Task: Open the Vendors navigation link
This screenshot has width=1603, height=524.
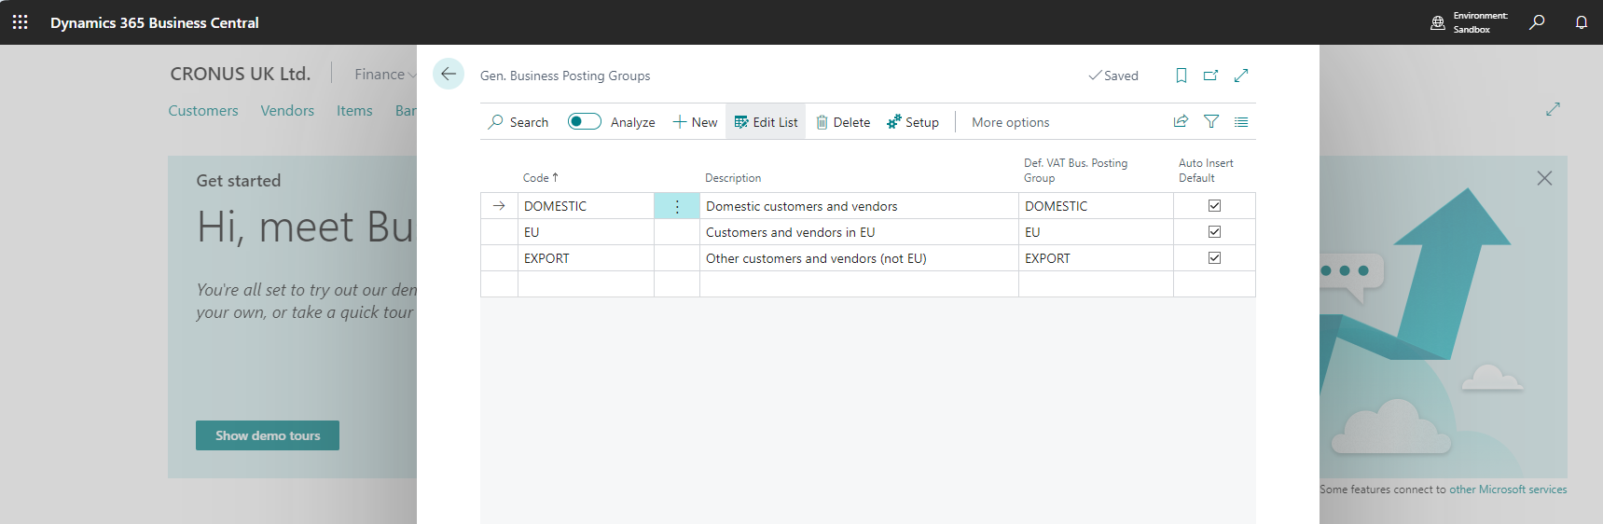Action: (287, 110)
